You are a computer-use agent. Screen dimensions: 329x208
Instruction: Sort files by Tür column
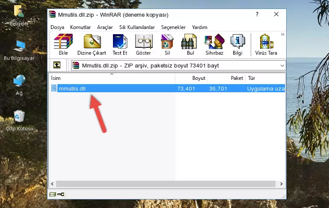(265, 78)
